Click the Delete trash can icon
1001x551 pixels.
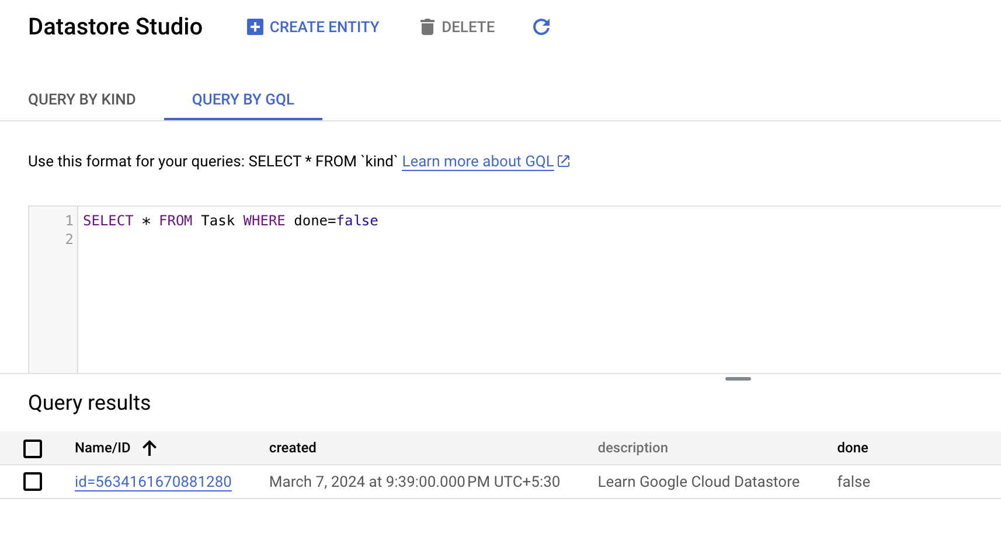click(x=427, y=27)
